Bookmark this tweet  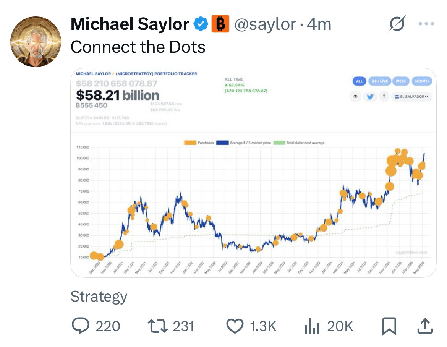[389, 326]
